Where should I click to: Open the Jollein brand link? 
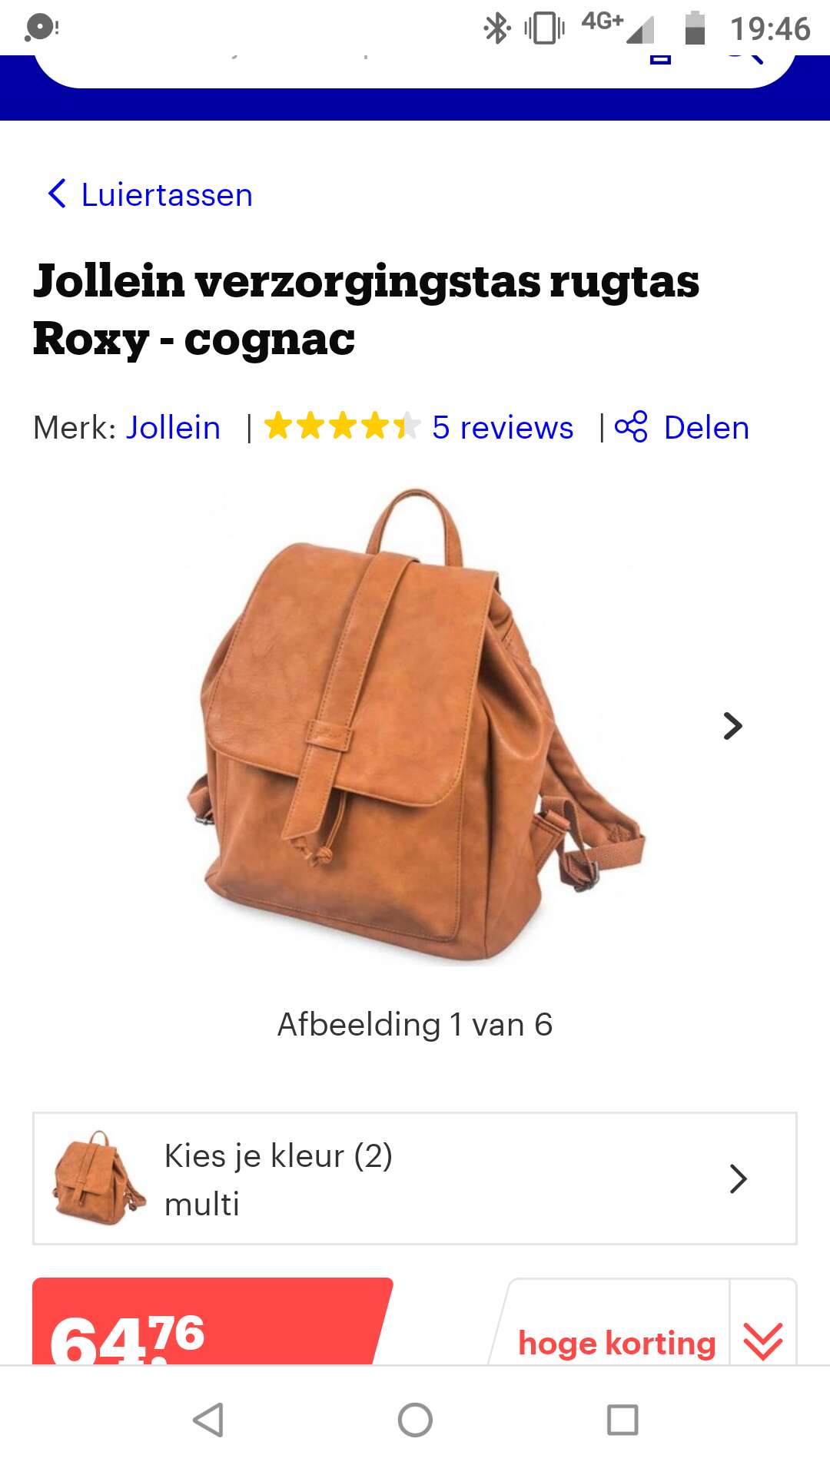[173, 428]
